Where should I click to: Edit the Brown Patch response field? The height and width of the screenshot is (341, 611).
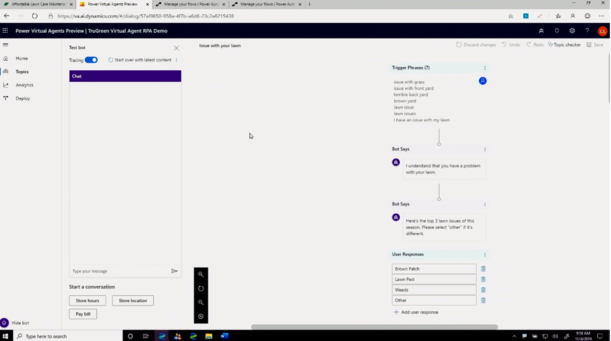[x=434, y=268]
